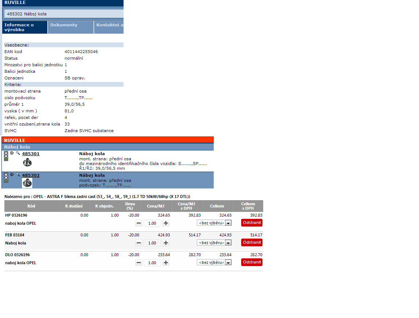Increase quantity for HP 0326196 with plus
419x318 pixels.
pyautogui.click(x=166, y=223)
